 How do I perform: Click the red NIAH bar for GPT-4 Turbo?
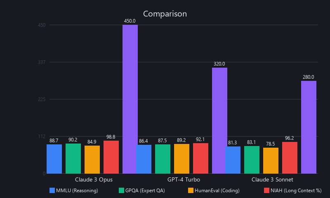pos(200,158)
